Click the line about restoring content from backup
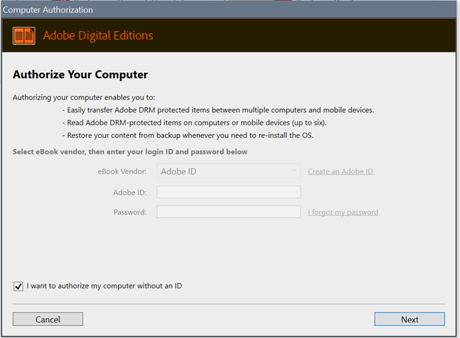 click(188, 135)
